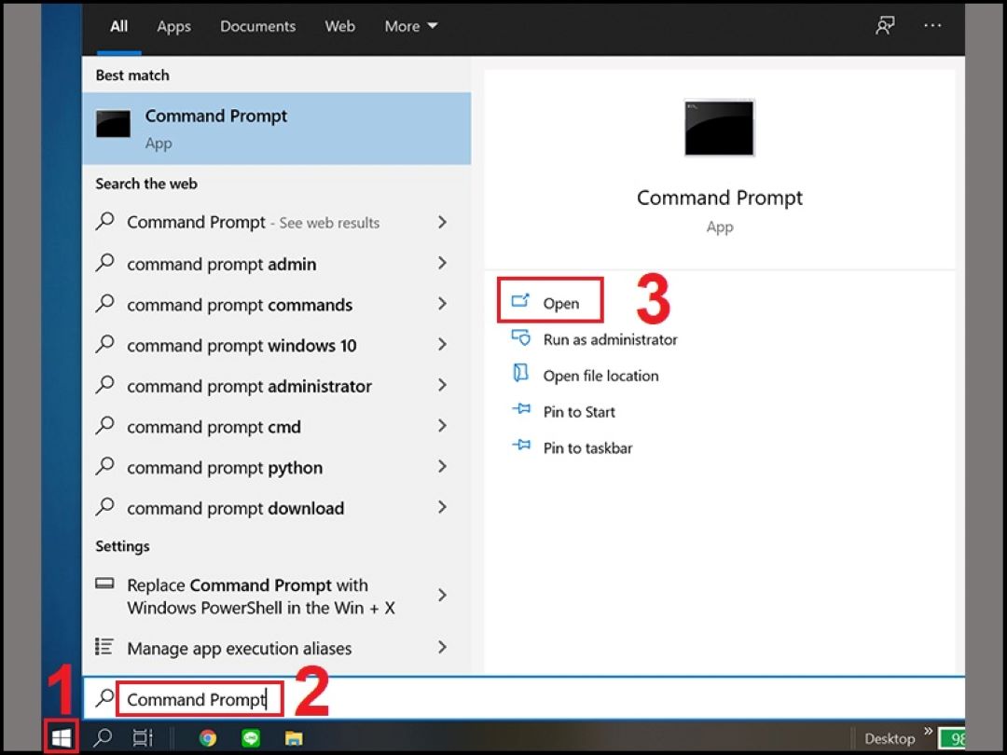Choose 'Open file location'

coord(585,376)
